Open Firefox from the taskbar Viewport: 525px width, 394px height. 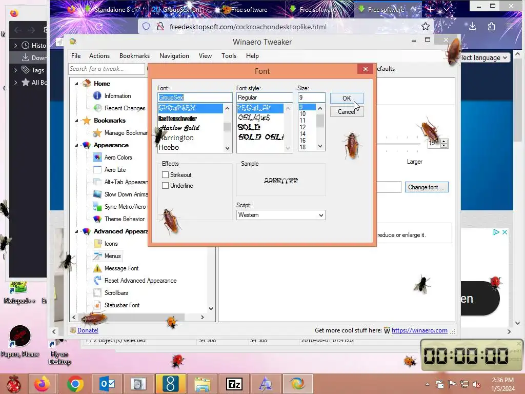pos(42,384)
